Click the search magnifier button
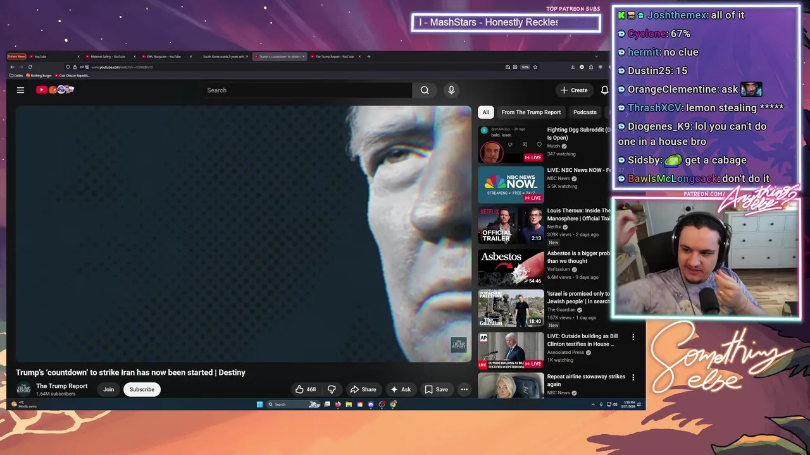 425,90
